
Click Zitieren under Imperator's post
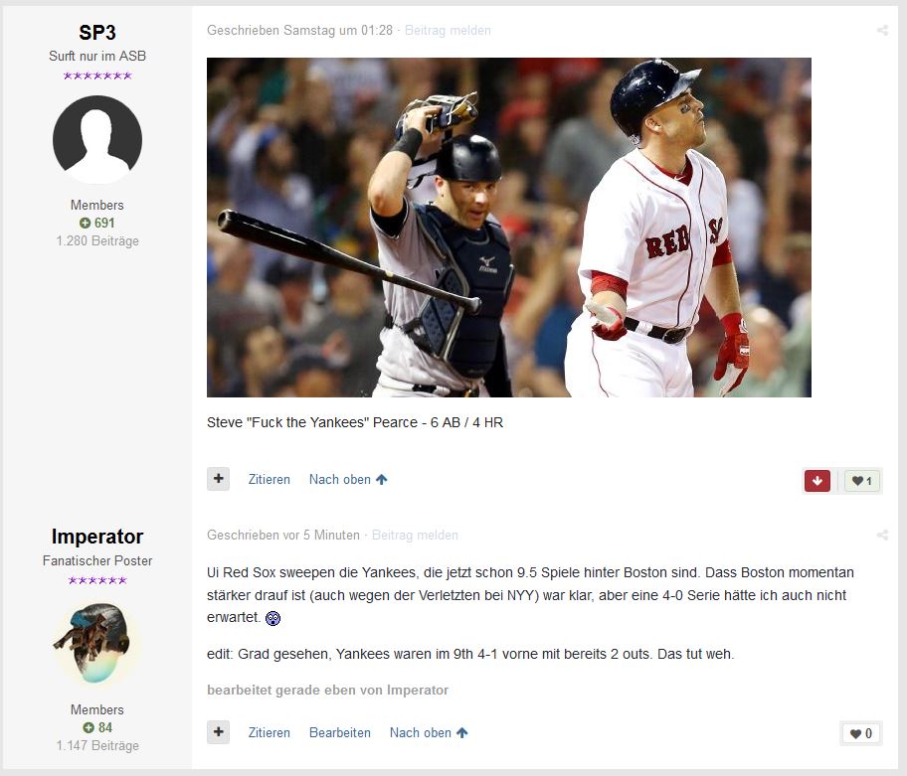269,732
